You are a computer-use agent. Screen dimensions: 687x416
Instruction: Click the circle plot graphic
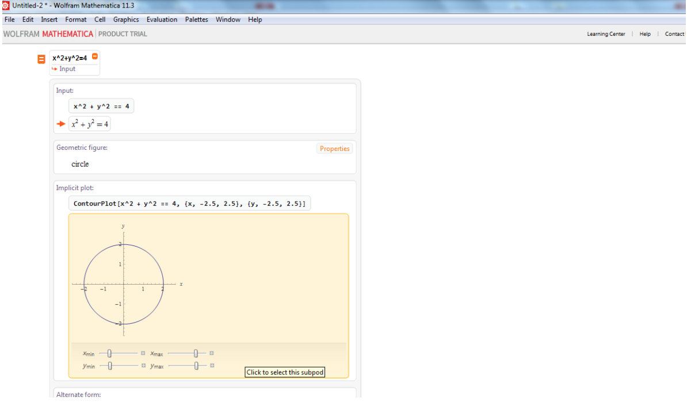(124, 284)
